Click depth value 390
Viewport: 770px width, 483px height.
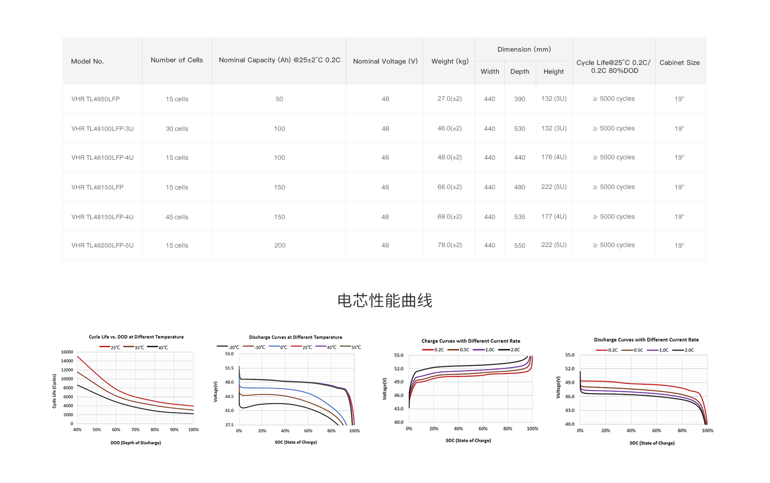[x=520, y=99]
